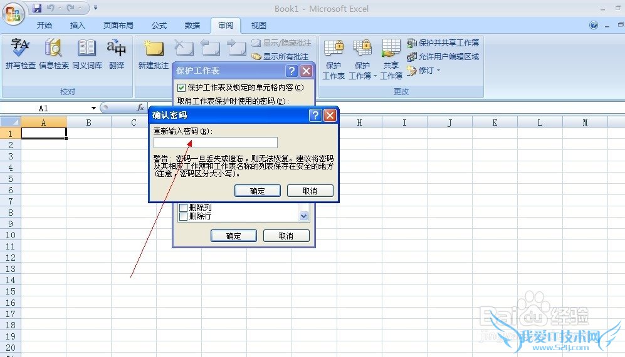This screenshot has width=625, height=357.
Task: Open Excel Help question mark icon
Action: tap(594, 26)
